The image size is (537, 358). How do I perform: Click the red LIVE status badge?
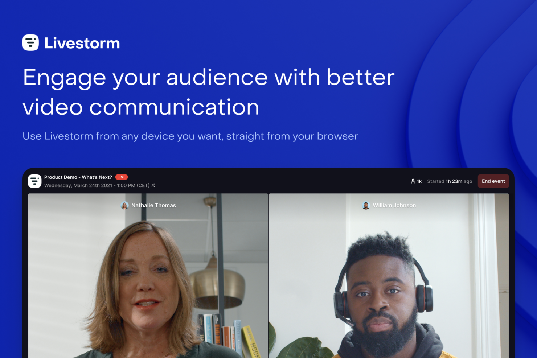pyautogui.click(x=122, y=177)
